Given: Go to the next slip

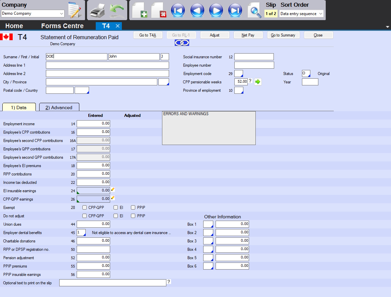Looking at the screenshot, I should pyautogui.click(x=216, y=10).
